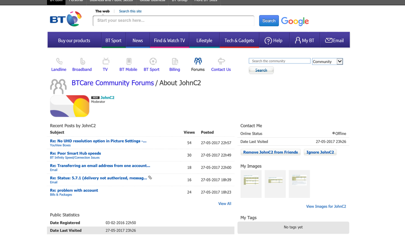The width and height of the screenshot is (405, 236).
Task: Click JohnC2 avatar image
Action: click(x=70, y=106)
